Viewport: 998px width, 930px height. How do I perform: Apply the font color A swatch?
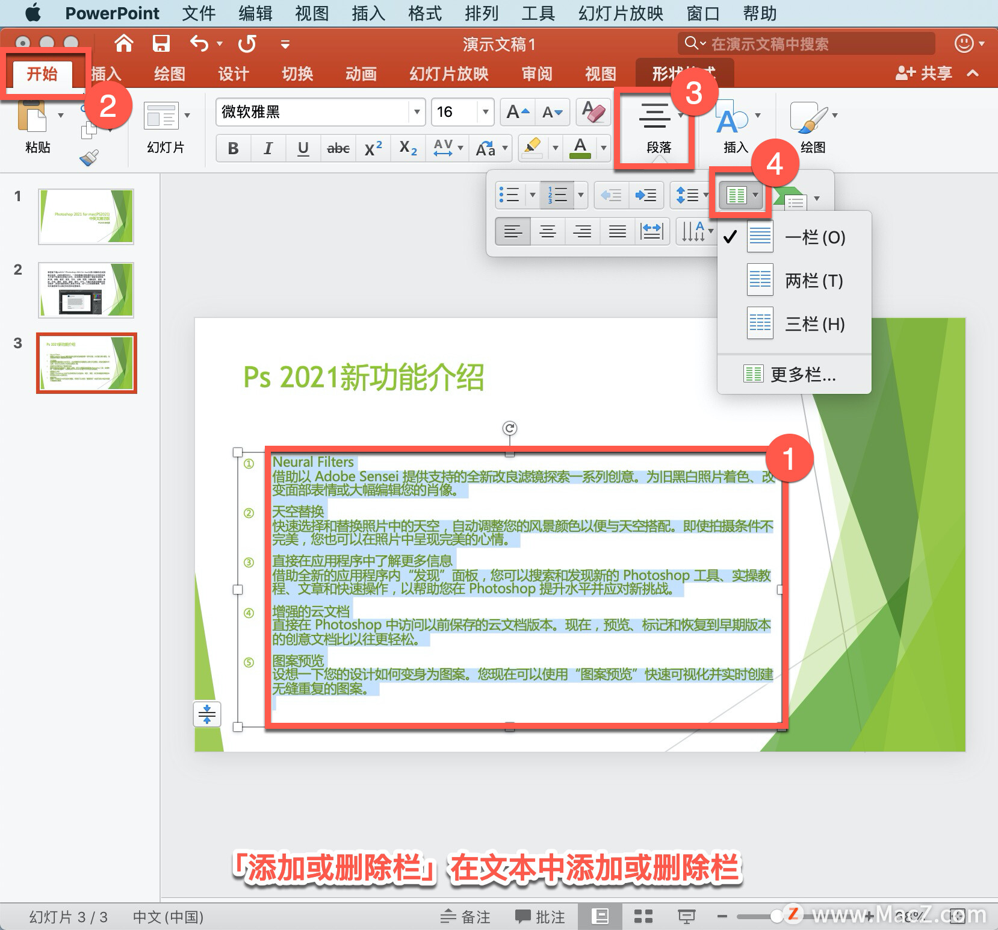580,148
